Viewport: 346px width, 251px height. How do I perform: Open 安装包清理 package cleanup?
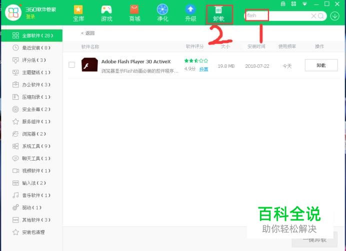32,232
